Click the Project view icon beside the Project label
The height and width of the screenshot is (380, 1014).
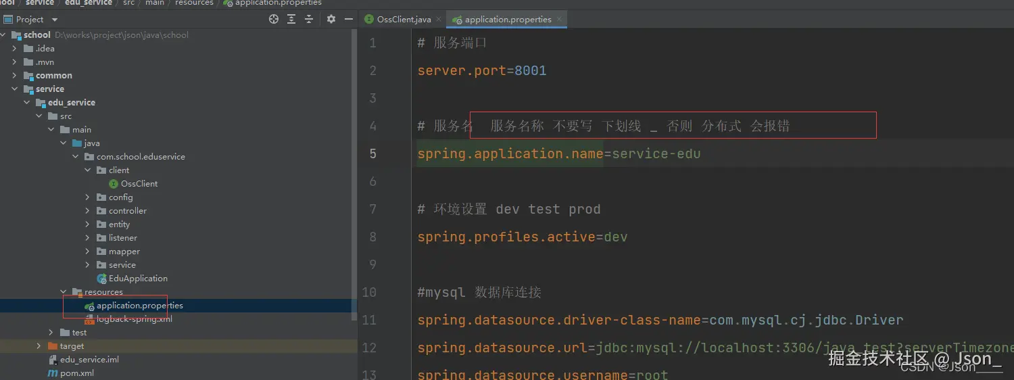pos(7,20)
